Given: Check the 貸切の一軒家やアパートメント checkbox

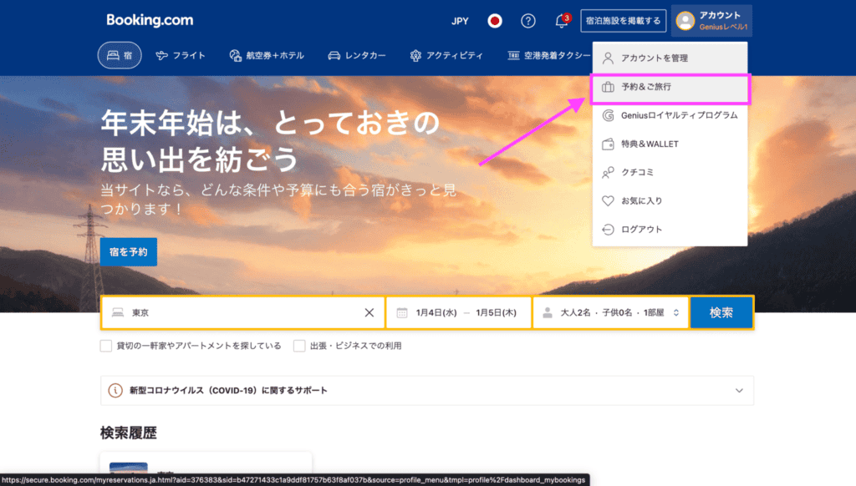Looking at the screenshot, I should point(106,346).
